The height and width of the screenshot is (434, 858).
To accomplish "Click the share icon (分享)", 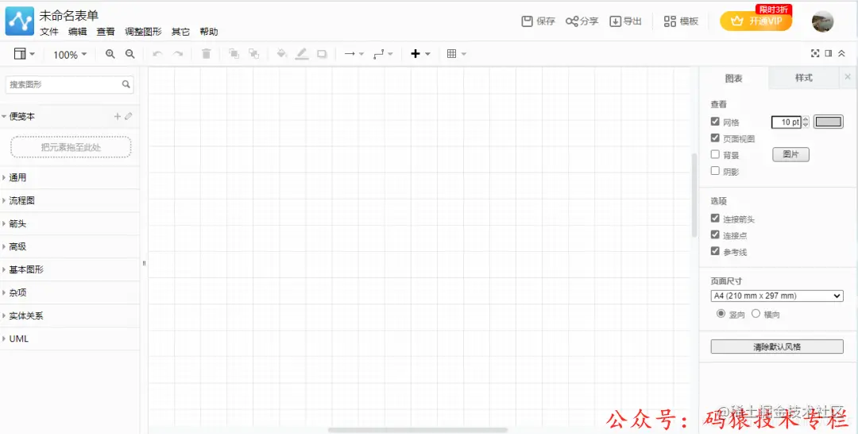I will [x=572, y=21].
